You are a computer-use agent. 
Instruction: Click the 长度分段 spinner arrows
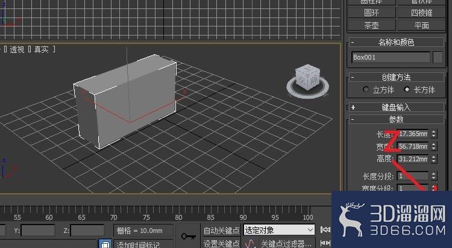click(x=433, y=176)
